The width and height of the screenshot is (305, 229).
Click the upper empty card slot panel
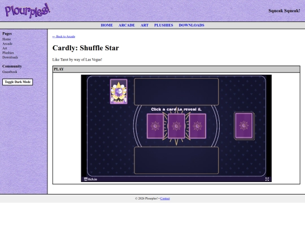[176, 92]
